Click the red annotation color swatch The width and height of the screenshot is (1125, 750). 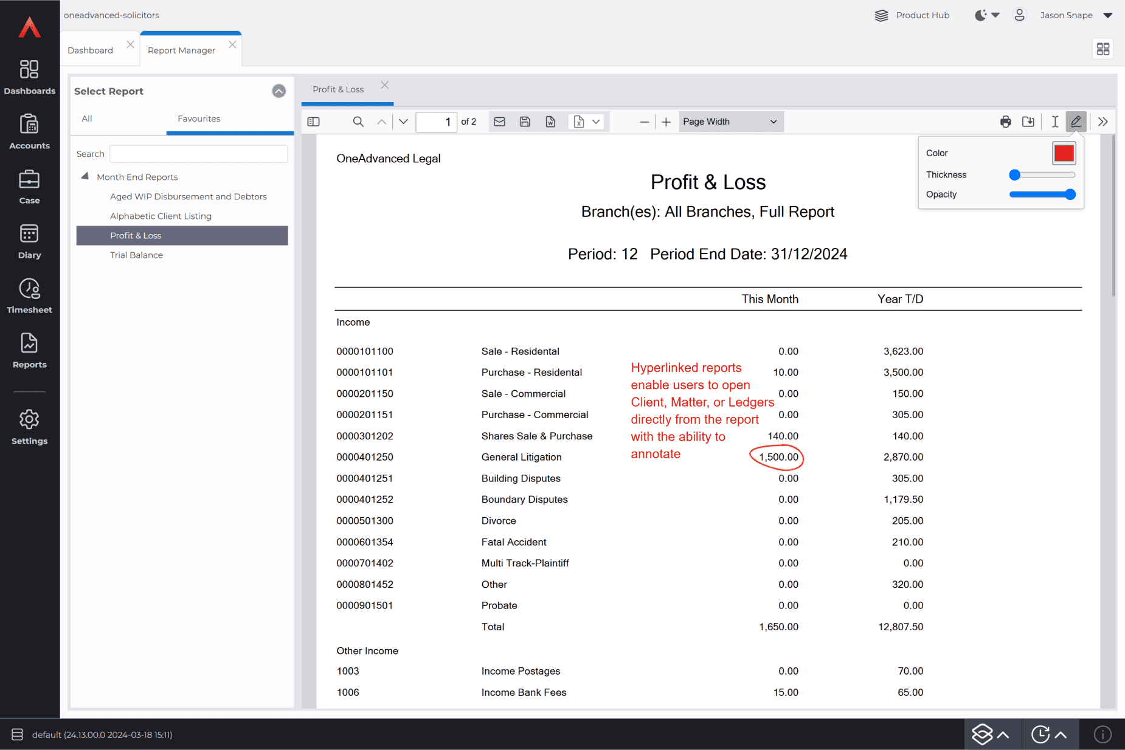pos(1064,153)
